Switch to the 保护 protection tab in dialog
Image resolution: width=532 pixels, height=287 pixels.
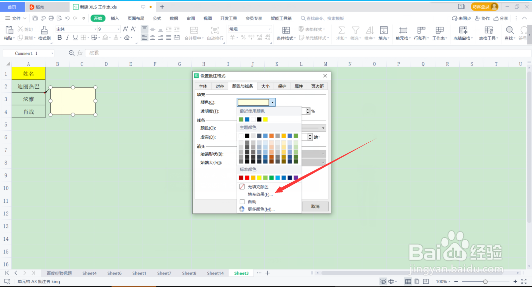[x=282, y=86]
